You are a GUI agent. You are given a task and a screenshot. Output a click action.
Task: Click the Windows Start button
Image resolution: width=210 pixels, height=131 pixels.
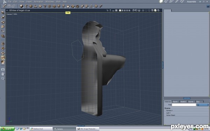click(x=7, y=129)
